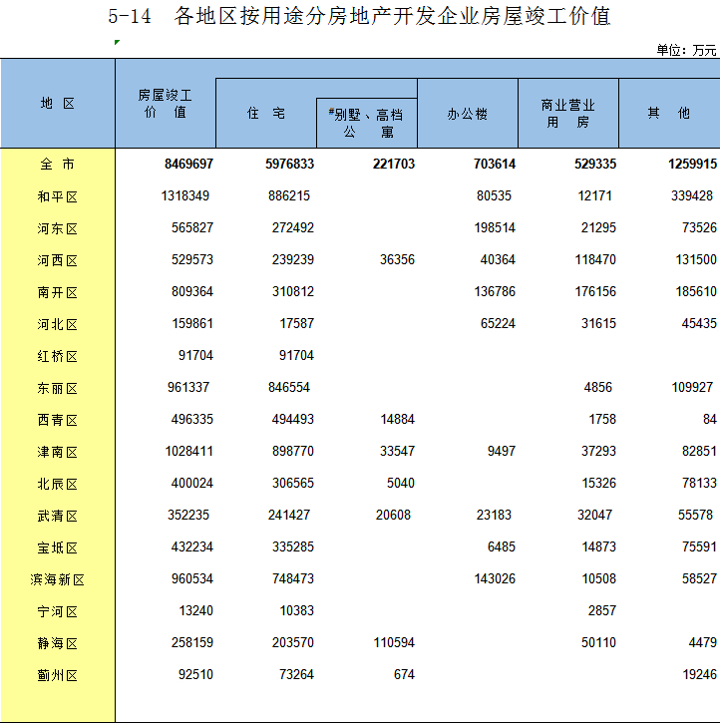Click 津南区 total value 1028411

[189, 451]
